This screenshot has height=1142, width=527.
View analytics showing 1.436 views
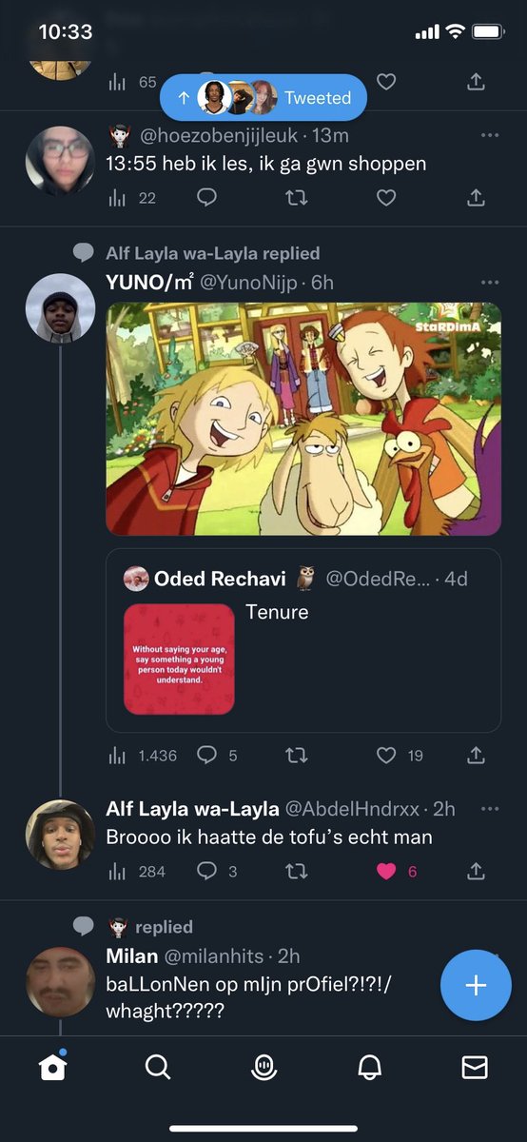(x=143, y=755)
